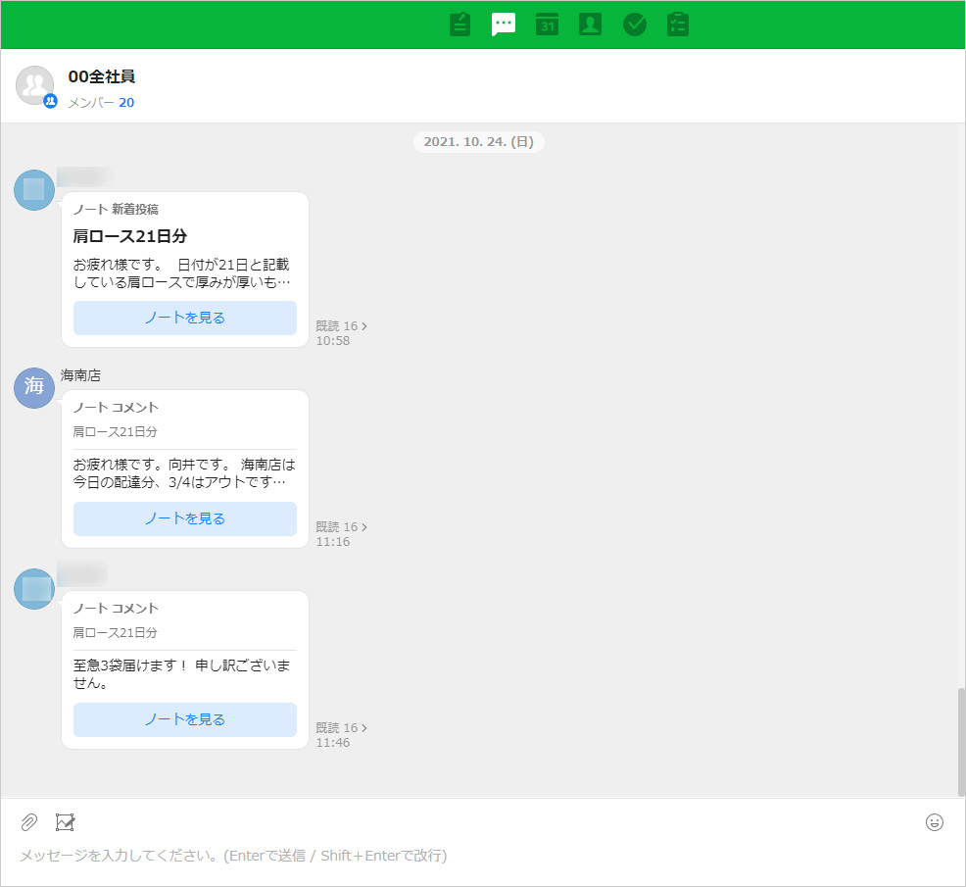The width and height of the screenshot is (966, 887).
Task: Open the survey checklist clipboard icon
Action: 678,25
